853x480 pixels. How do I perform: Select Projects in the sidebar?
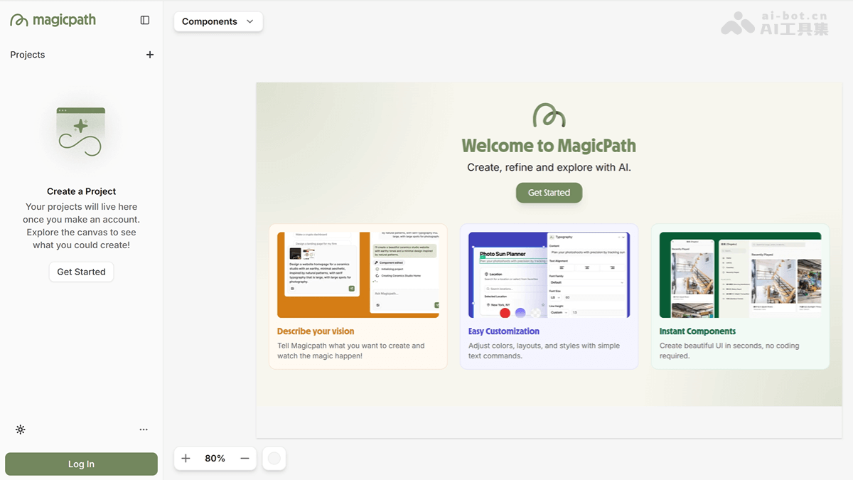coord(27,54)
